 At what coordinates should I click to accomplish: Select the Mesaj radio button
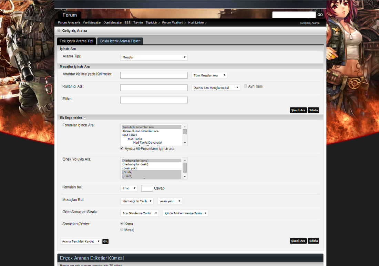pyautogui.click(x=122, y=230)
